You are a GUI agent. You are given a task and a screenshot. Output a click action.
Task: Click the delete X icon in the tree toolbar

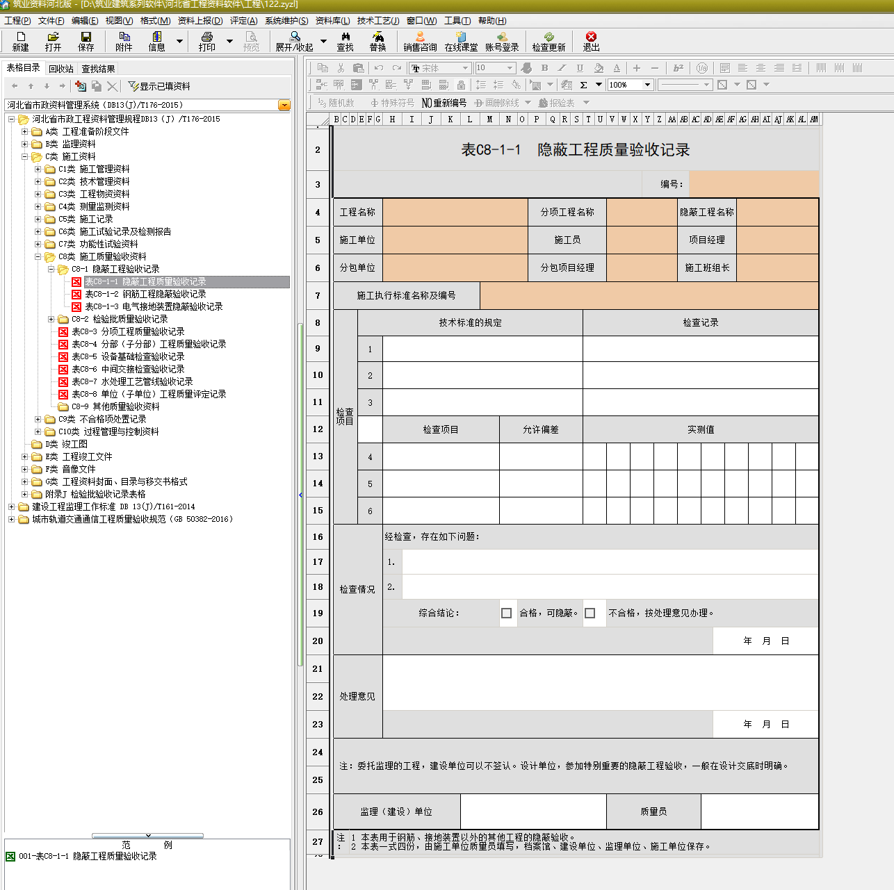pos(112,86)
